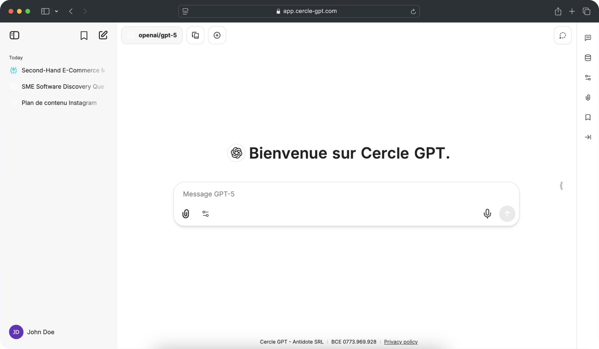
Task: Open the openai/gpt-5 model selector
Action: click(152, 35)
